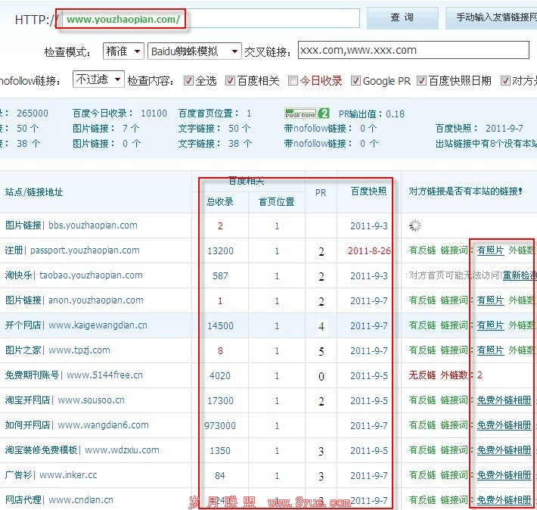
Task: Click the 总收录 column header
Action: tap(220, 201)
